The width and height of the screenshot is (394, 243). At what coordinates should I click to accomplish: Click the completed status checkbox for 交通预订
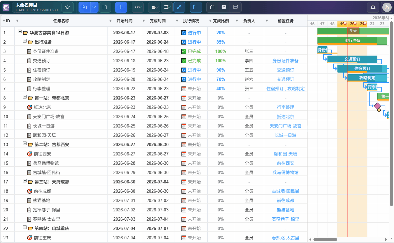(184, 61)
